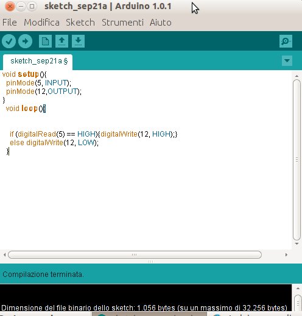
Task: Click the Upload arrow button
Action: click(x=25, y=41)
